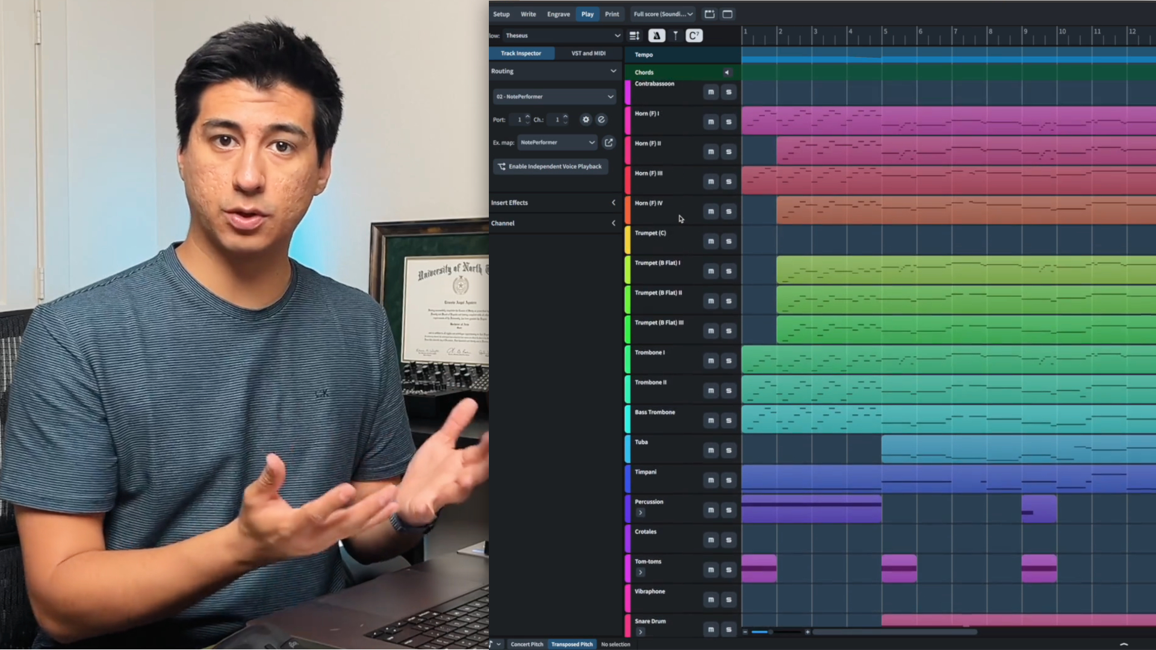This screenshot has height=650, width=1156.
Task: Click bar 5 on timeline ruler
Action: [884, 31]
